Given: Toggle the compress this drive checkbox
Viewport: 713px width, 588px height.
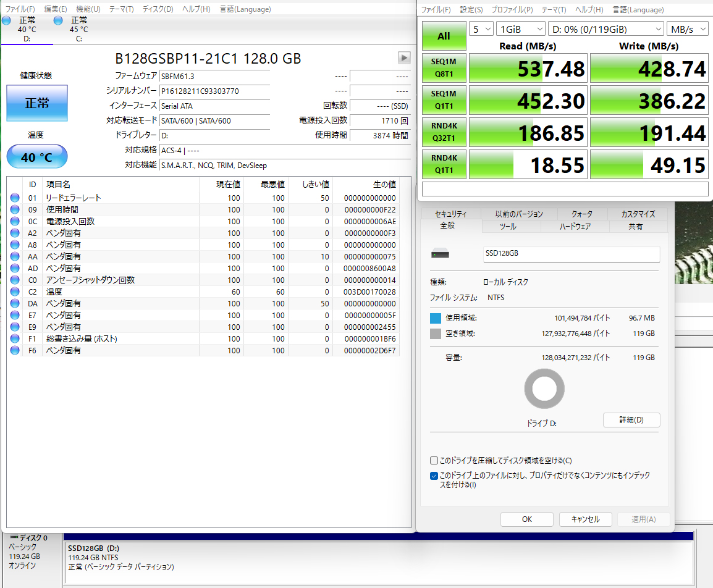Looking at the screenshot, I should (x=434, y=461).
